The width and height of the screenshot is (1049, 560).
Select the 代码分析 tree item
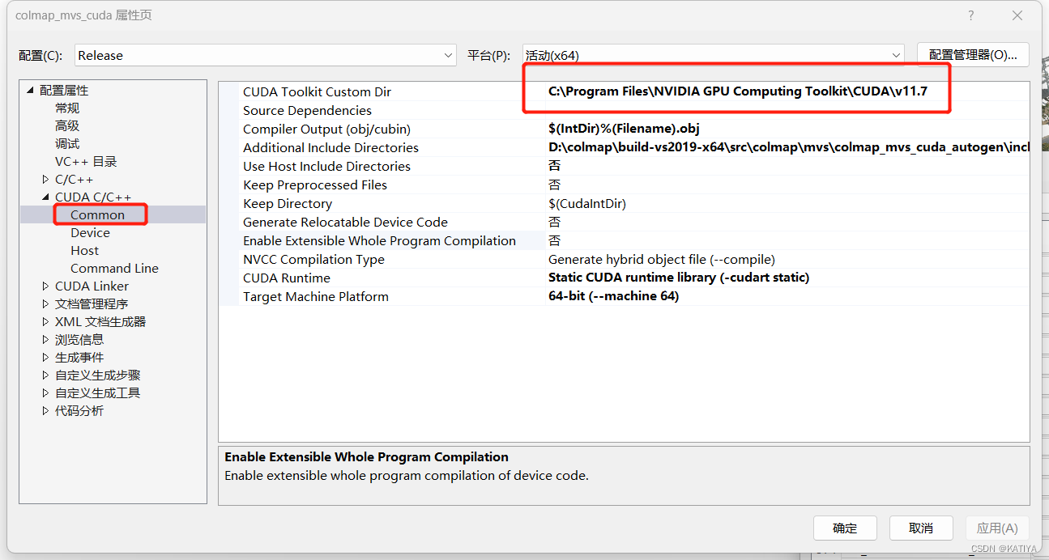tap(79, 410)
